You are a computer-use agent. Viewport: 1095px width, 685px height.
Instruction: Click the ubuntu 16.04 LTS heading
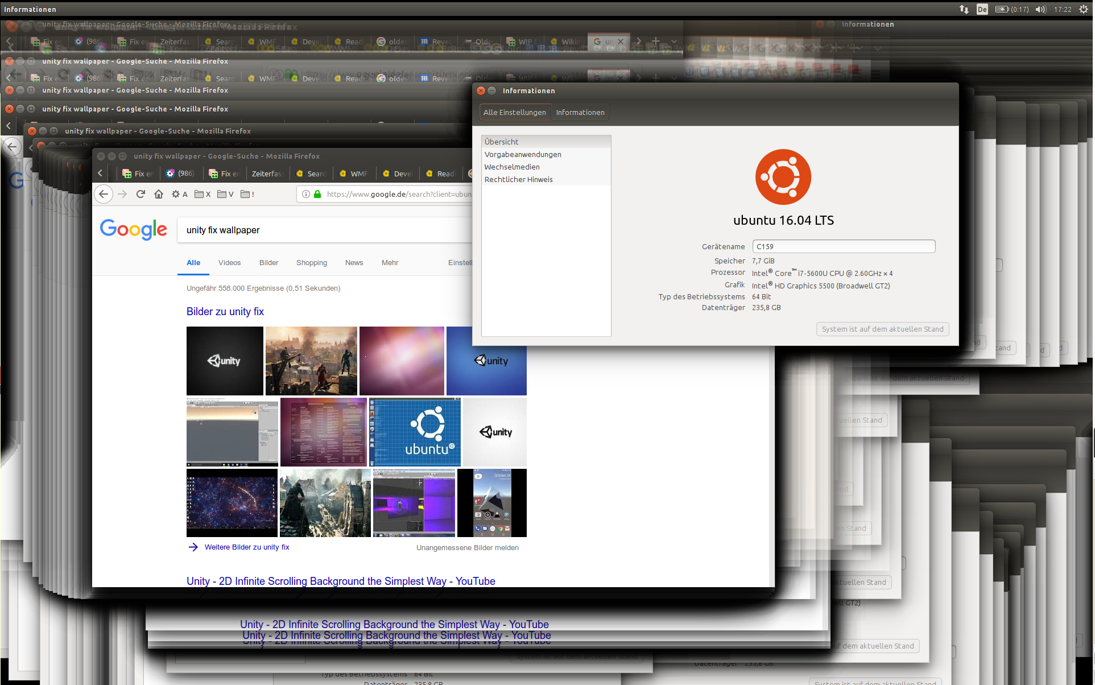pyautogui.click(x=783, y=220)
